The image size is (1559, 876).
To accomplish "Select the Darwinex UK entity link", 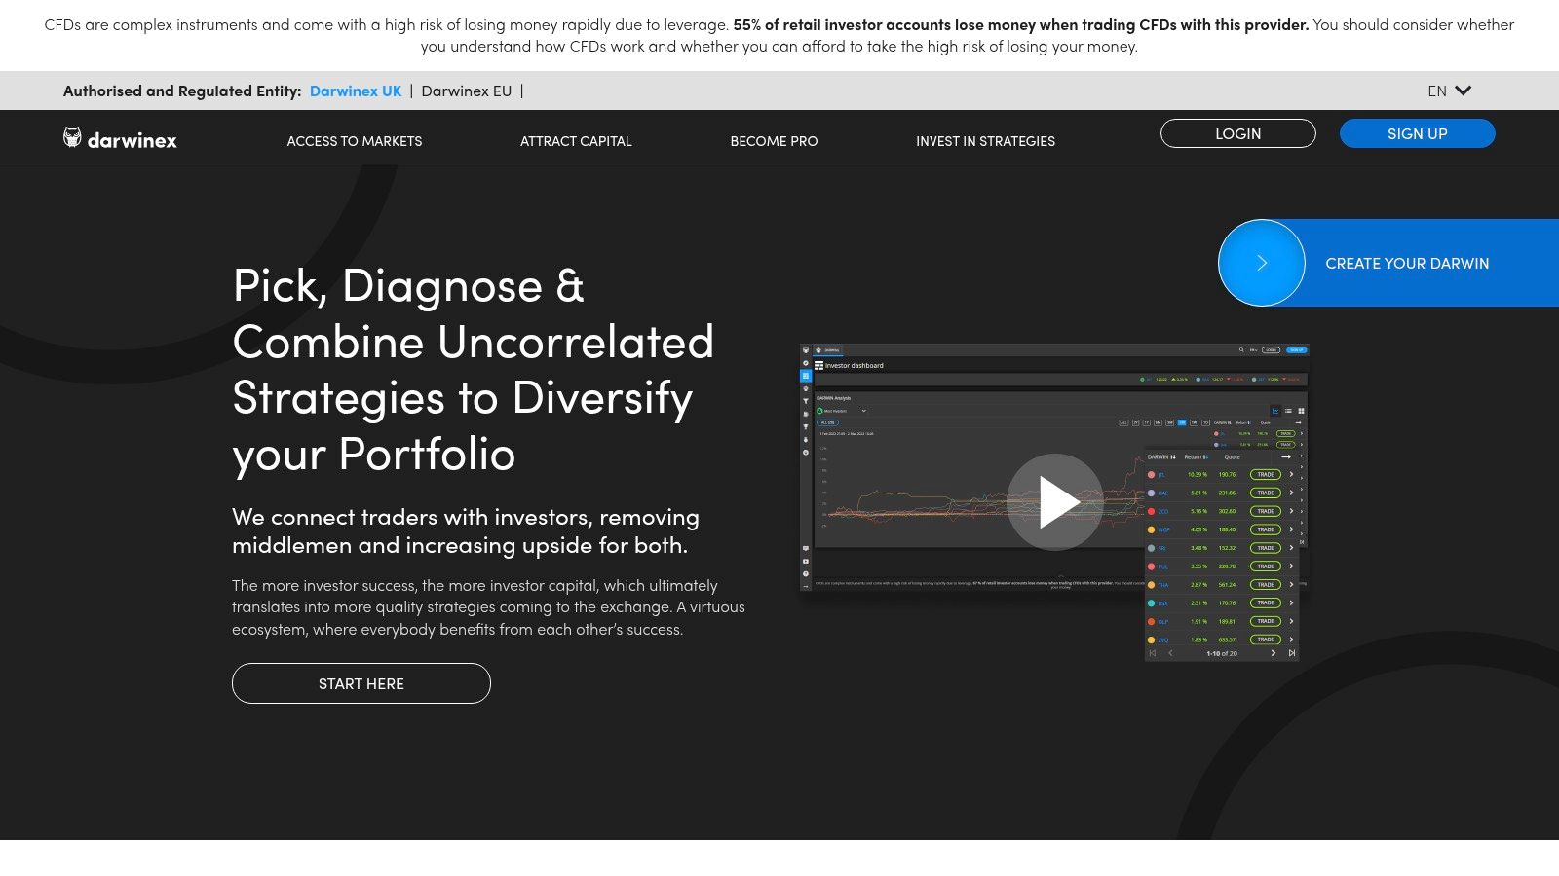I will click(356, 91).
